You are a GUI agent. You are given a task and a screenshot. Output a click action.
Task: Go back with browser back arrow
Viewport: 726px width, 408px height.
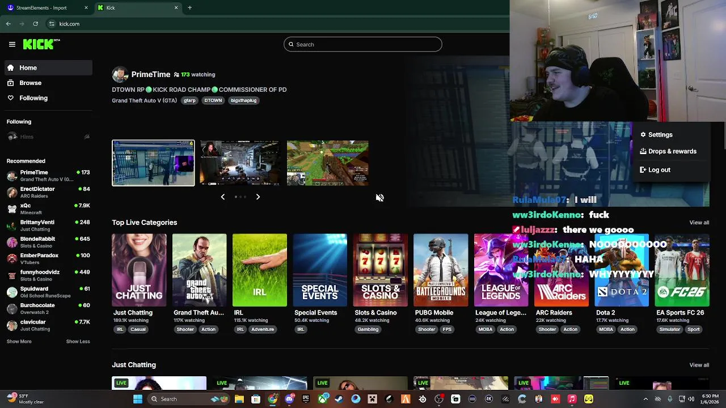click(x=9, y=24)
